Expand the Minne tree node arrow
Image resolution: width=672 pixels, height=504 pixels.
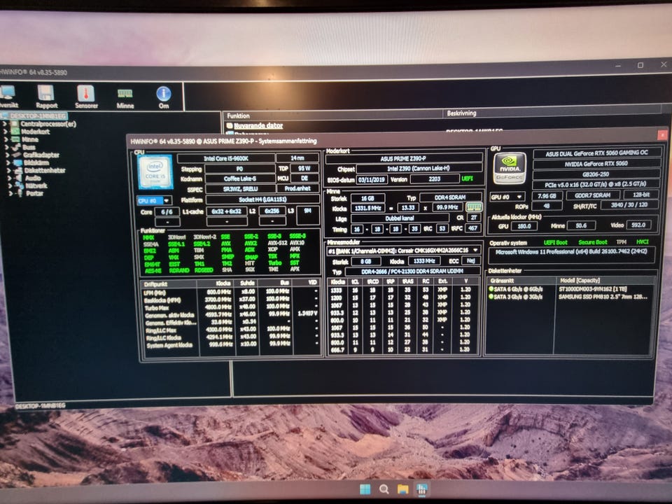click(x=6, y=139)
